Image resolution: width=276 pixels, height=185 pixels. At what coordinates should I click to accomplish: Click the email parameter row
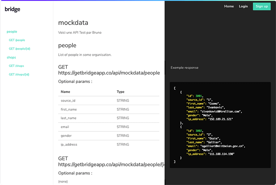[108, 127]
